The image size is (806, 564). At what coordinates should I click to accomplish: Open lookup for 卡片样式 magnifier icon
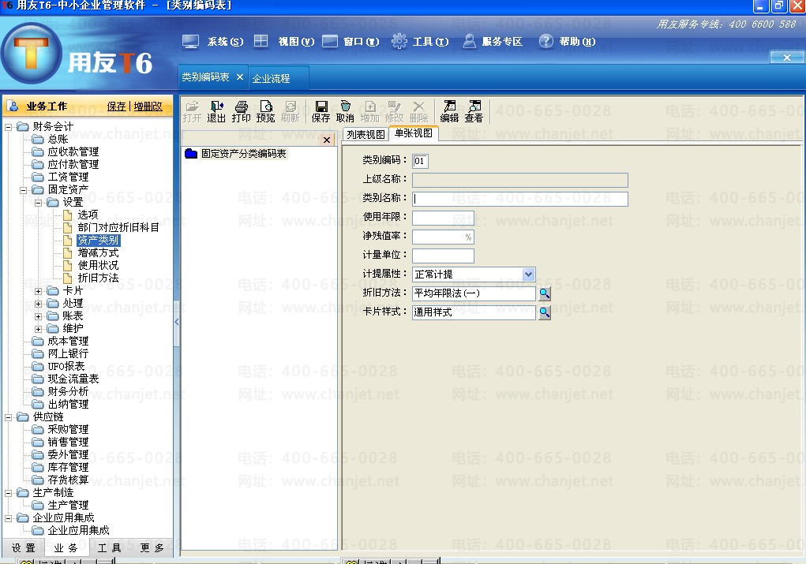(x=545, y=312)
